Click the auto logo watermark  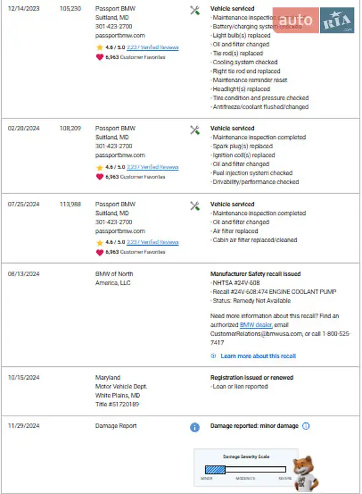tap(295, 20)
